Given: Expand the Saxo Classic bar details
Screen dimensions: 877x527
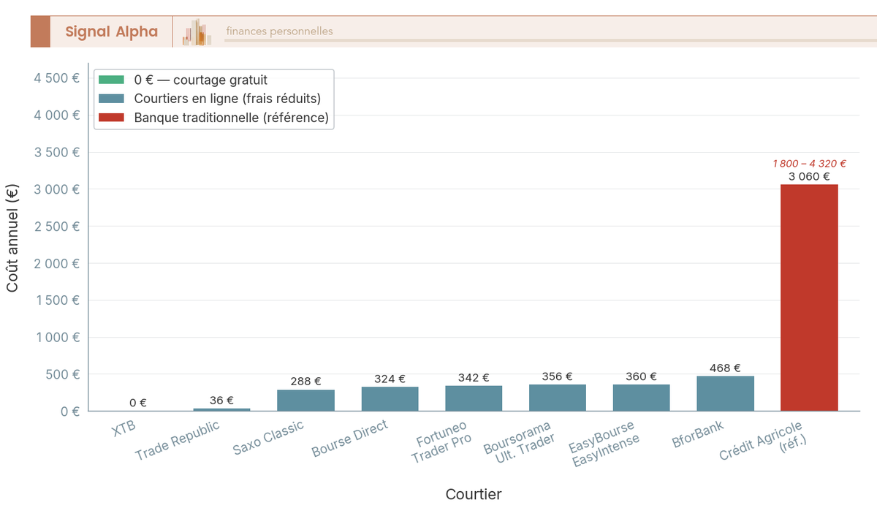Looking at the screenshot, I should [306, 398].
